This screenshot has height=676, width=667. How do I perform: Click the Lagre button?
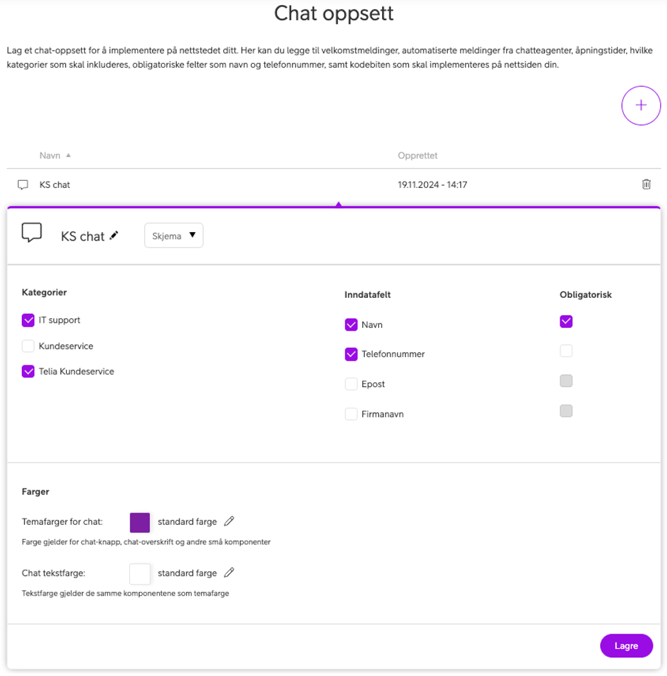[x=626, y=646]
